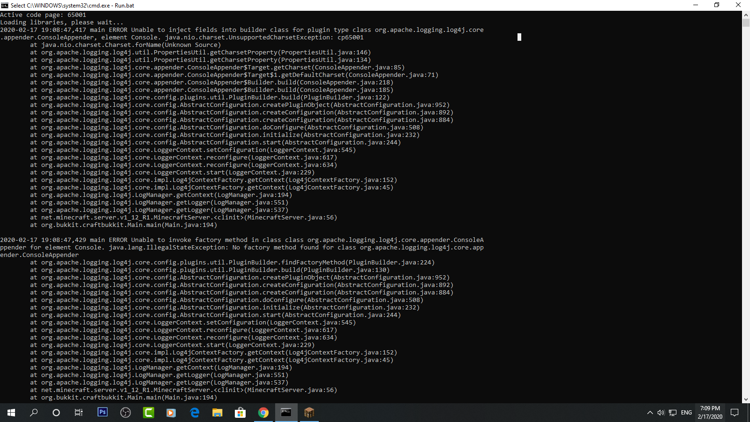Click the line ending 'ConsoleAppender.java:185'
The height and width of the screenshot is (422, 750).
[x=212, y=90]
